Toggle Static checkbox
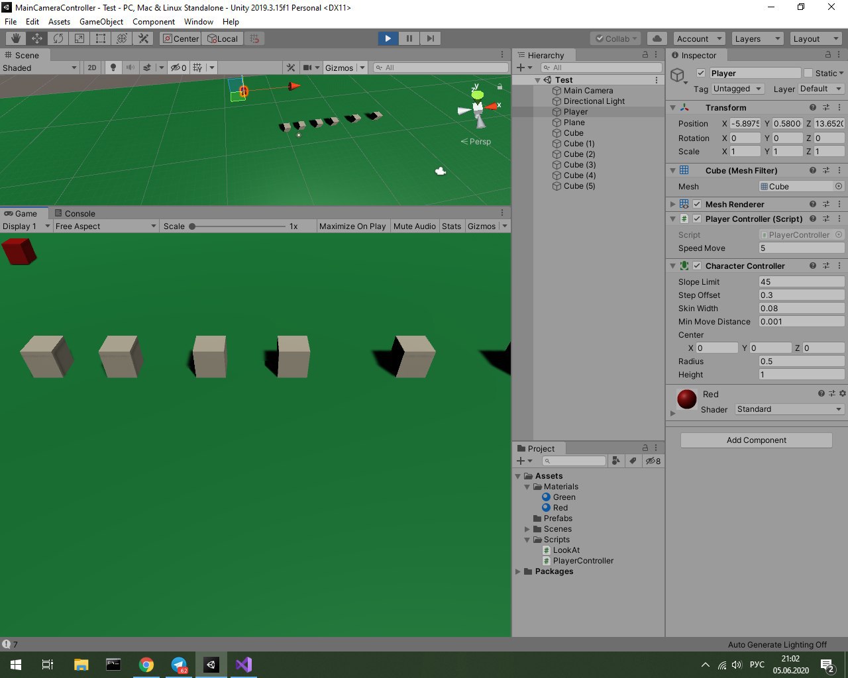The width and height of the screenshot is (848, 678). pyautogui.click(x=808, y=73)
